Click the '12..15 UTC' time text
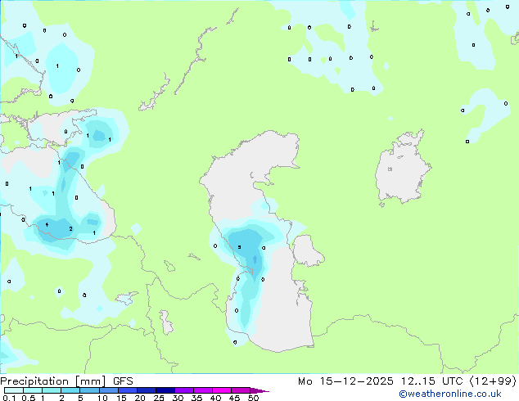Viewport: 519px width, 401px height. pos(431,381)
